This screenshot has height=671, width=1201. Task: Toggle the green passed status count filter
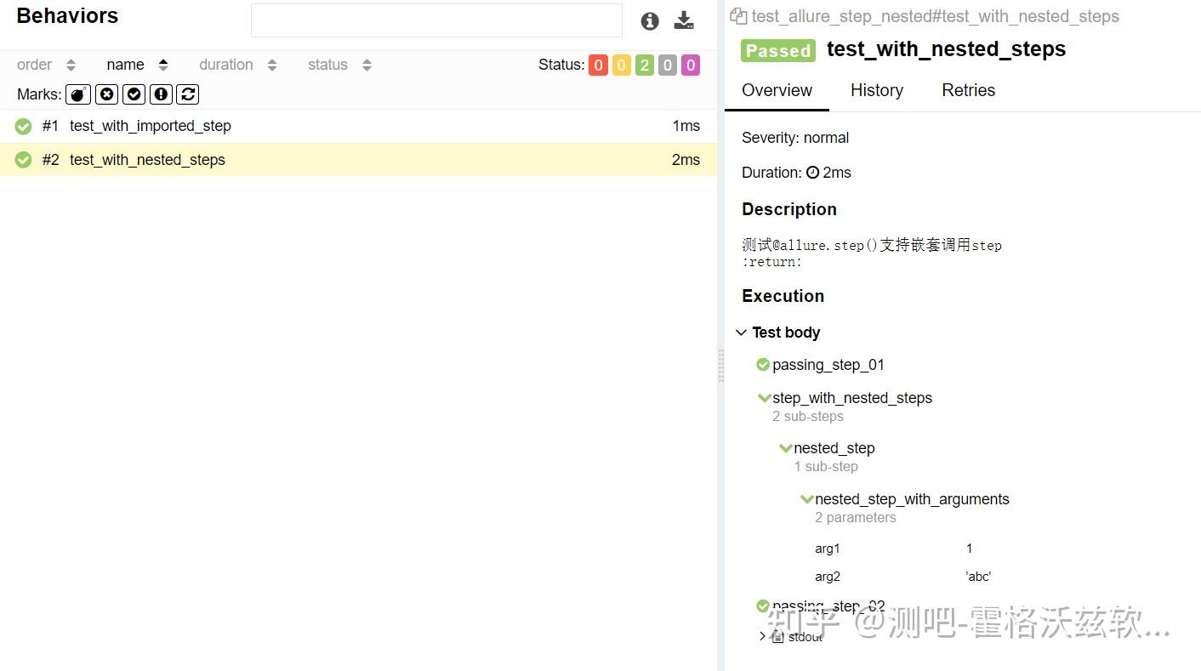645,65
